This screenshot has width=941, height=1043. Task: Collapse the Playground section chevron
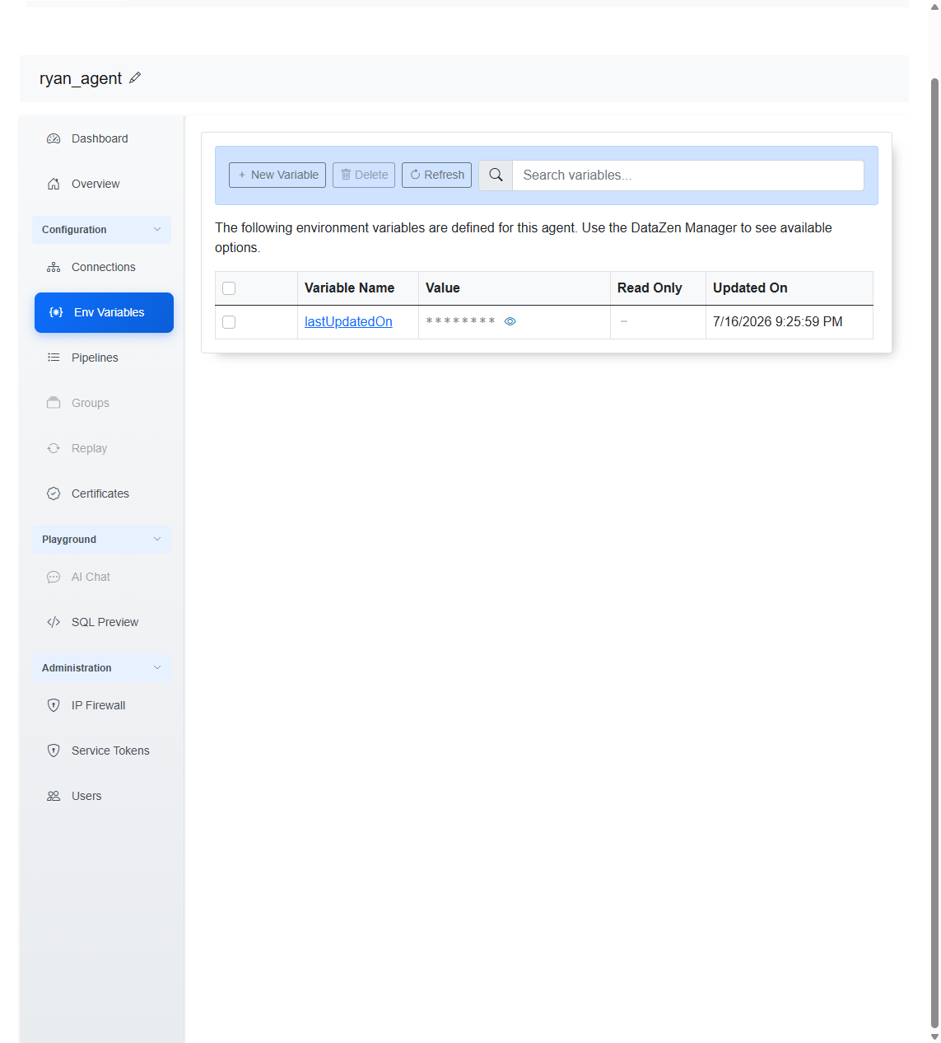coord(157,539)
